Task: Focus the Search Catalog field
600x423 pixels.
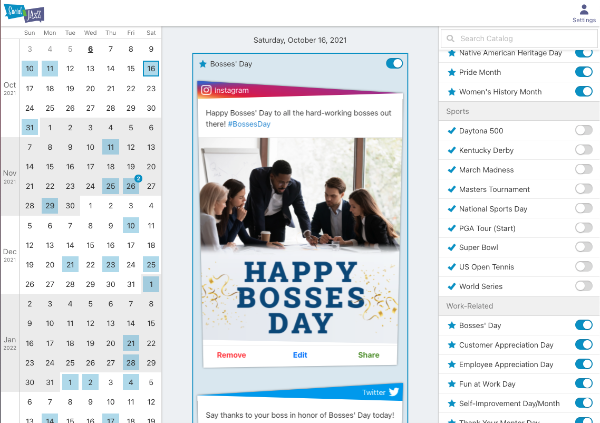Action: (519, 39)
